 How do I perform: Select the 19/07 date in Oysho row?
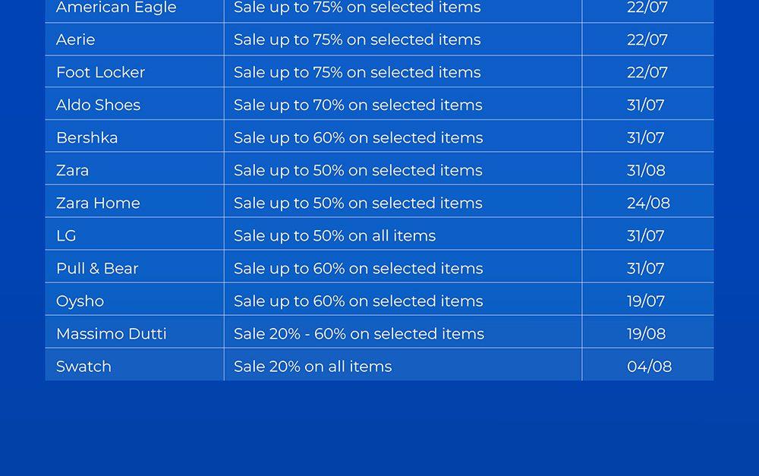pos(645,301)
